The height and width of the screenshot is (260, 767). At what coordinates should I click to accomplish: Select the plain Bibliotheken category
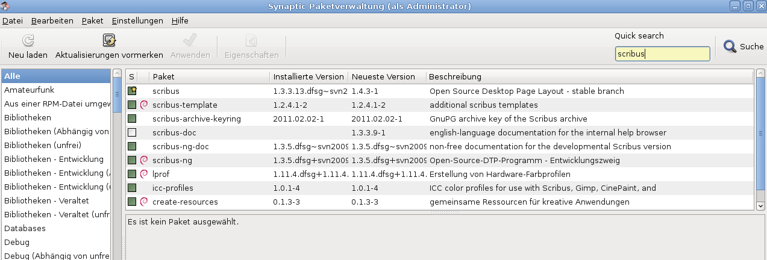click(x=56, y=117)
